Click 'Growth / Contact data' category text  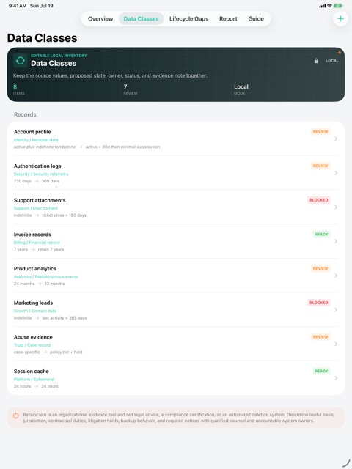pyautogui.click(x=35, y=311)
